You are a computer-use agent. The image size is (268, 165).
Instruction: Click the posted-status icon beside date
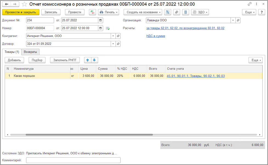coord(108,28)
